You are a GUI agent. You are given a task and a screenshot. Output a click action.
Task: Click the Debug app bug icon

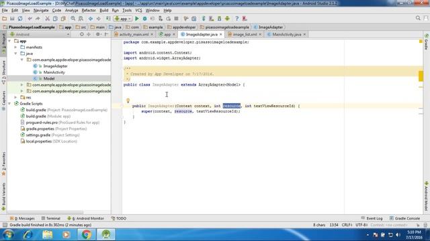pos(145,19)
